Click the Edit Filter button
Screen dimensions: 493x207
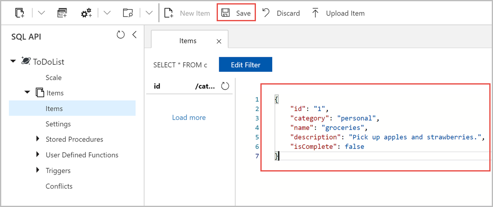(x=245, y=65)
